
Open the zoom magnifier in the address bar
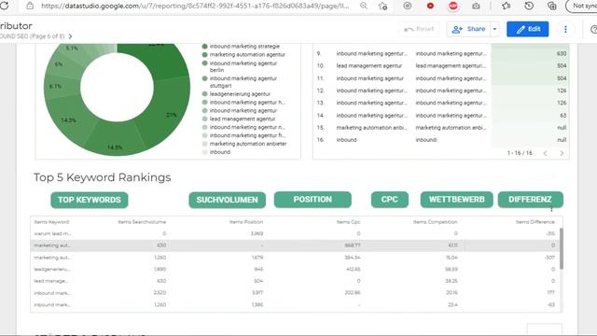point(364,6)
